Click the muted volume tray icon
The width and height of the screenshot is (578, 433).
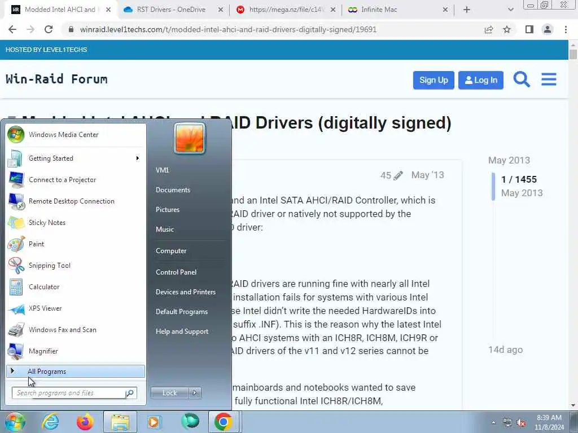(x=521, y=423)
